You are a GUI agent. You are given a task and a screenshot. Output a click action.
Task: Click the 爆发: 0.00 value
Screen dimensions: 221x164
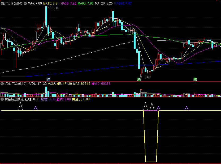[48, 99]
